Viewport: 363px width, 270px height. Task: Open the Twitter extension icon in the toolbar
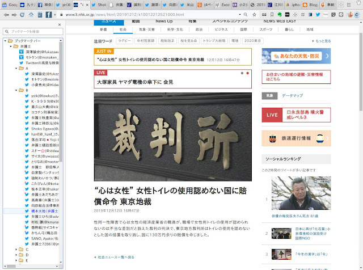318,15
